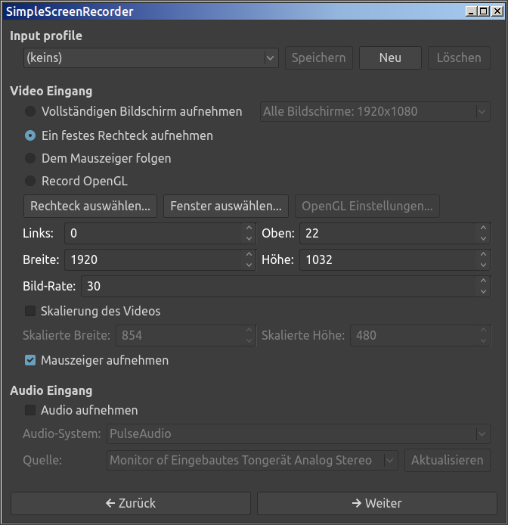Decrease Bild-Rate using the down arrow
The width and height of the screenshot is (508, 525).
coord(484,291)
